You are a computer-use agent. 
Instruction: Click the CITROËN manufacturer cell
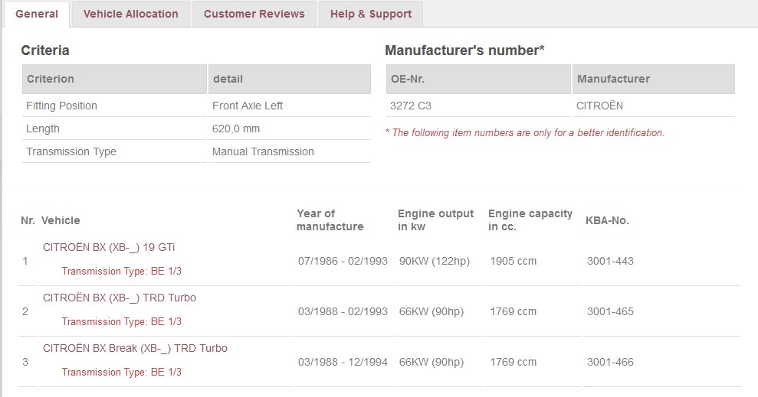pos(654,106)
